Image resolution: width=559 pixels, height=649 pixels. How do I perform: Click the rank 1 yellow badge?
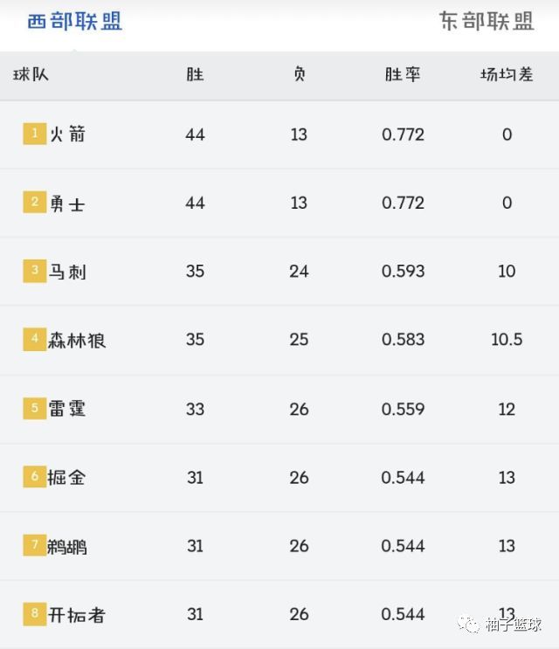(35, 134)
